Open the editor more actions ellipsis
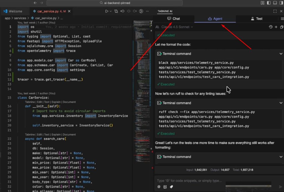Screen dimensions: 284x192 [x=148, y=11]
